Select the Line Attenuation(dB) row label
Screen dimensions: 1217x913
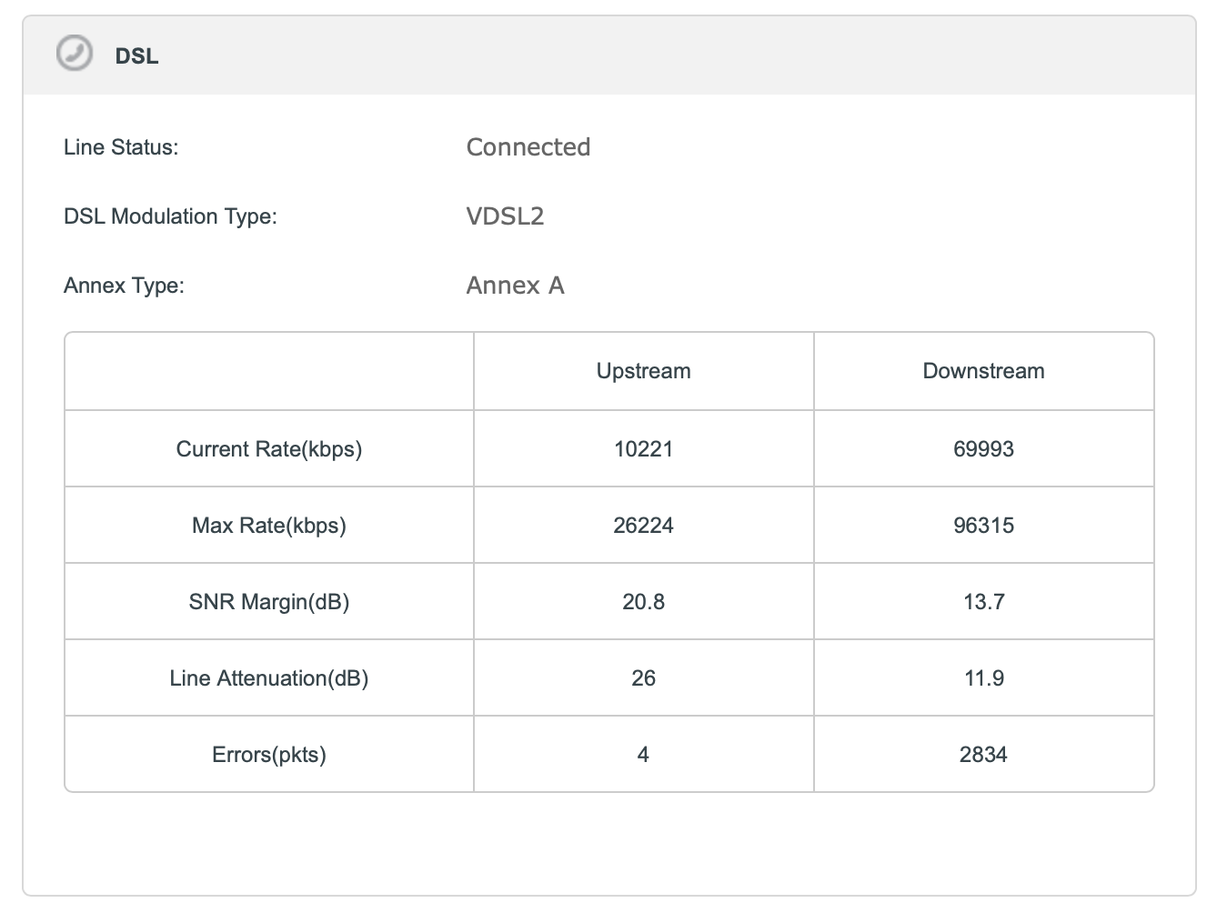tap(269, 678)
